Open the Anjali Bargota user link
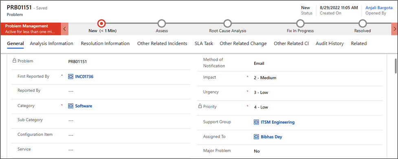 pos(379,8)
